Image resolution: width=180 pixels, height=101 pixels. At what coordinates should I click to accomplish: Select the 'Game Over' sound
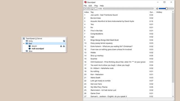95,93
